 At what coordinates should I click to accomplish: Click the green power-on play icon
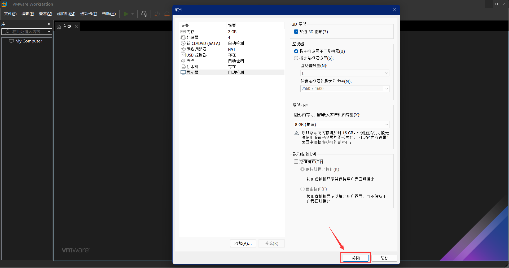[x=126, y=14]
